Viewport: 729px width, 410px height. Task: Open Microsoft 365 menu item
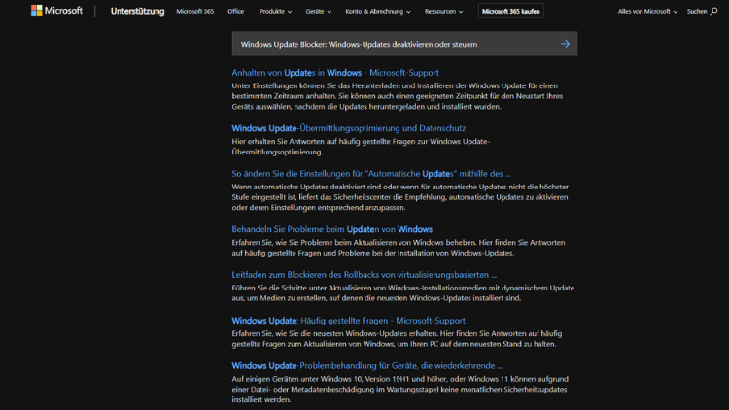tap(194, 11)
